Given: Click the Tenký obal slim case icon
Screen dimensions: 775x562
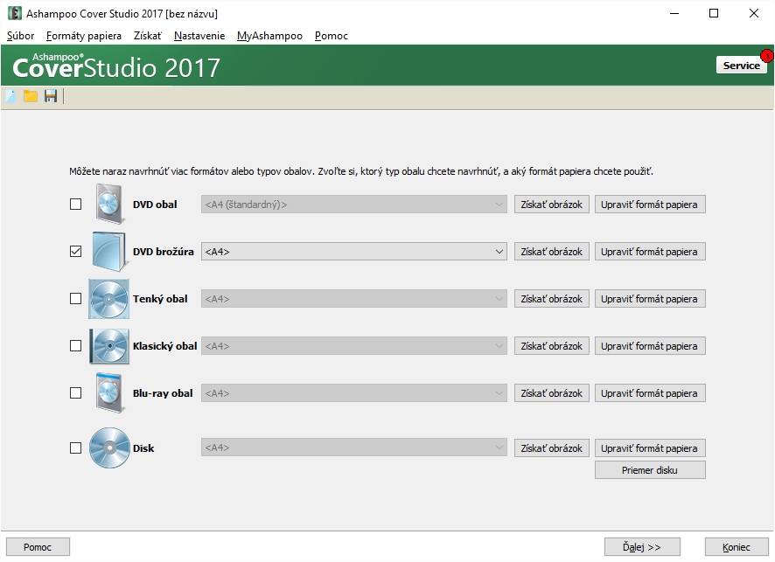Looking at the screenshot, I should pyautogui.click(x=108, y=299).
